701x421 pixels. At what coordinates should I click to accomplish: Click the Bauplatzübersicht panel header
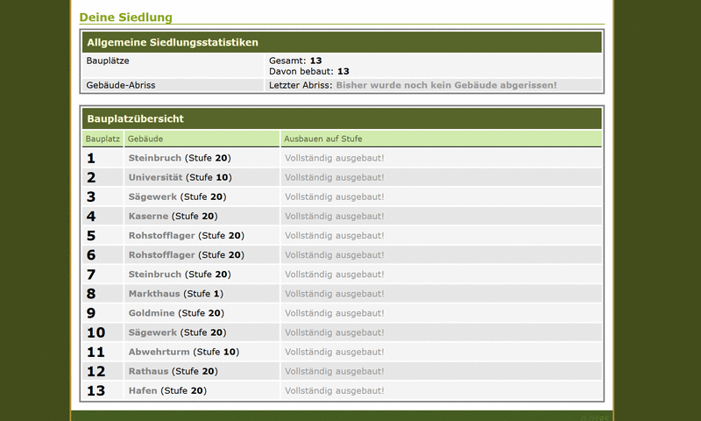(135, 118)
